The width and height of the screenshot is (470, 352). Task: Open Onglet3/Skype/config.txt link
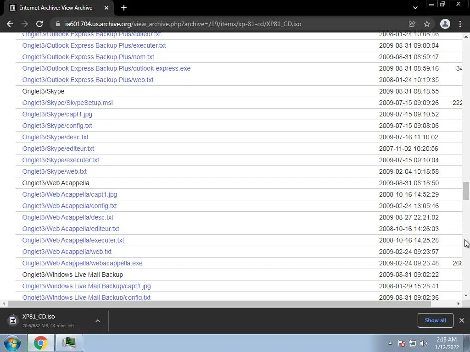[57, 126]
